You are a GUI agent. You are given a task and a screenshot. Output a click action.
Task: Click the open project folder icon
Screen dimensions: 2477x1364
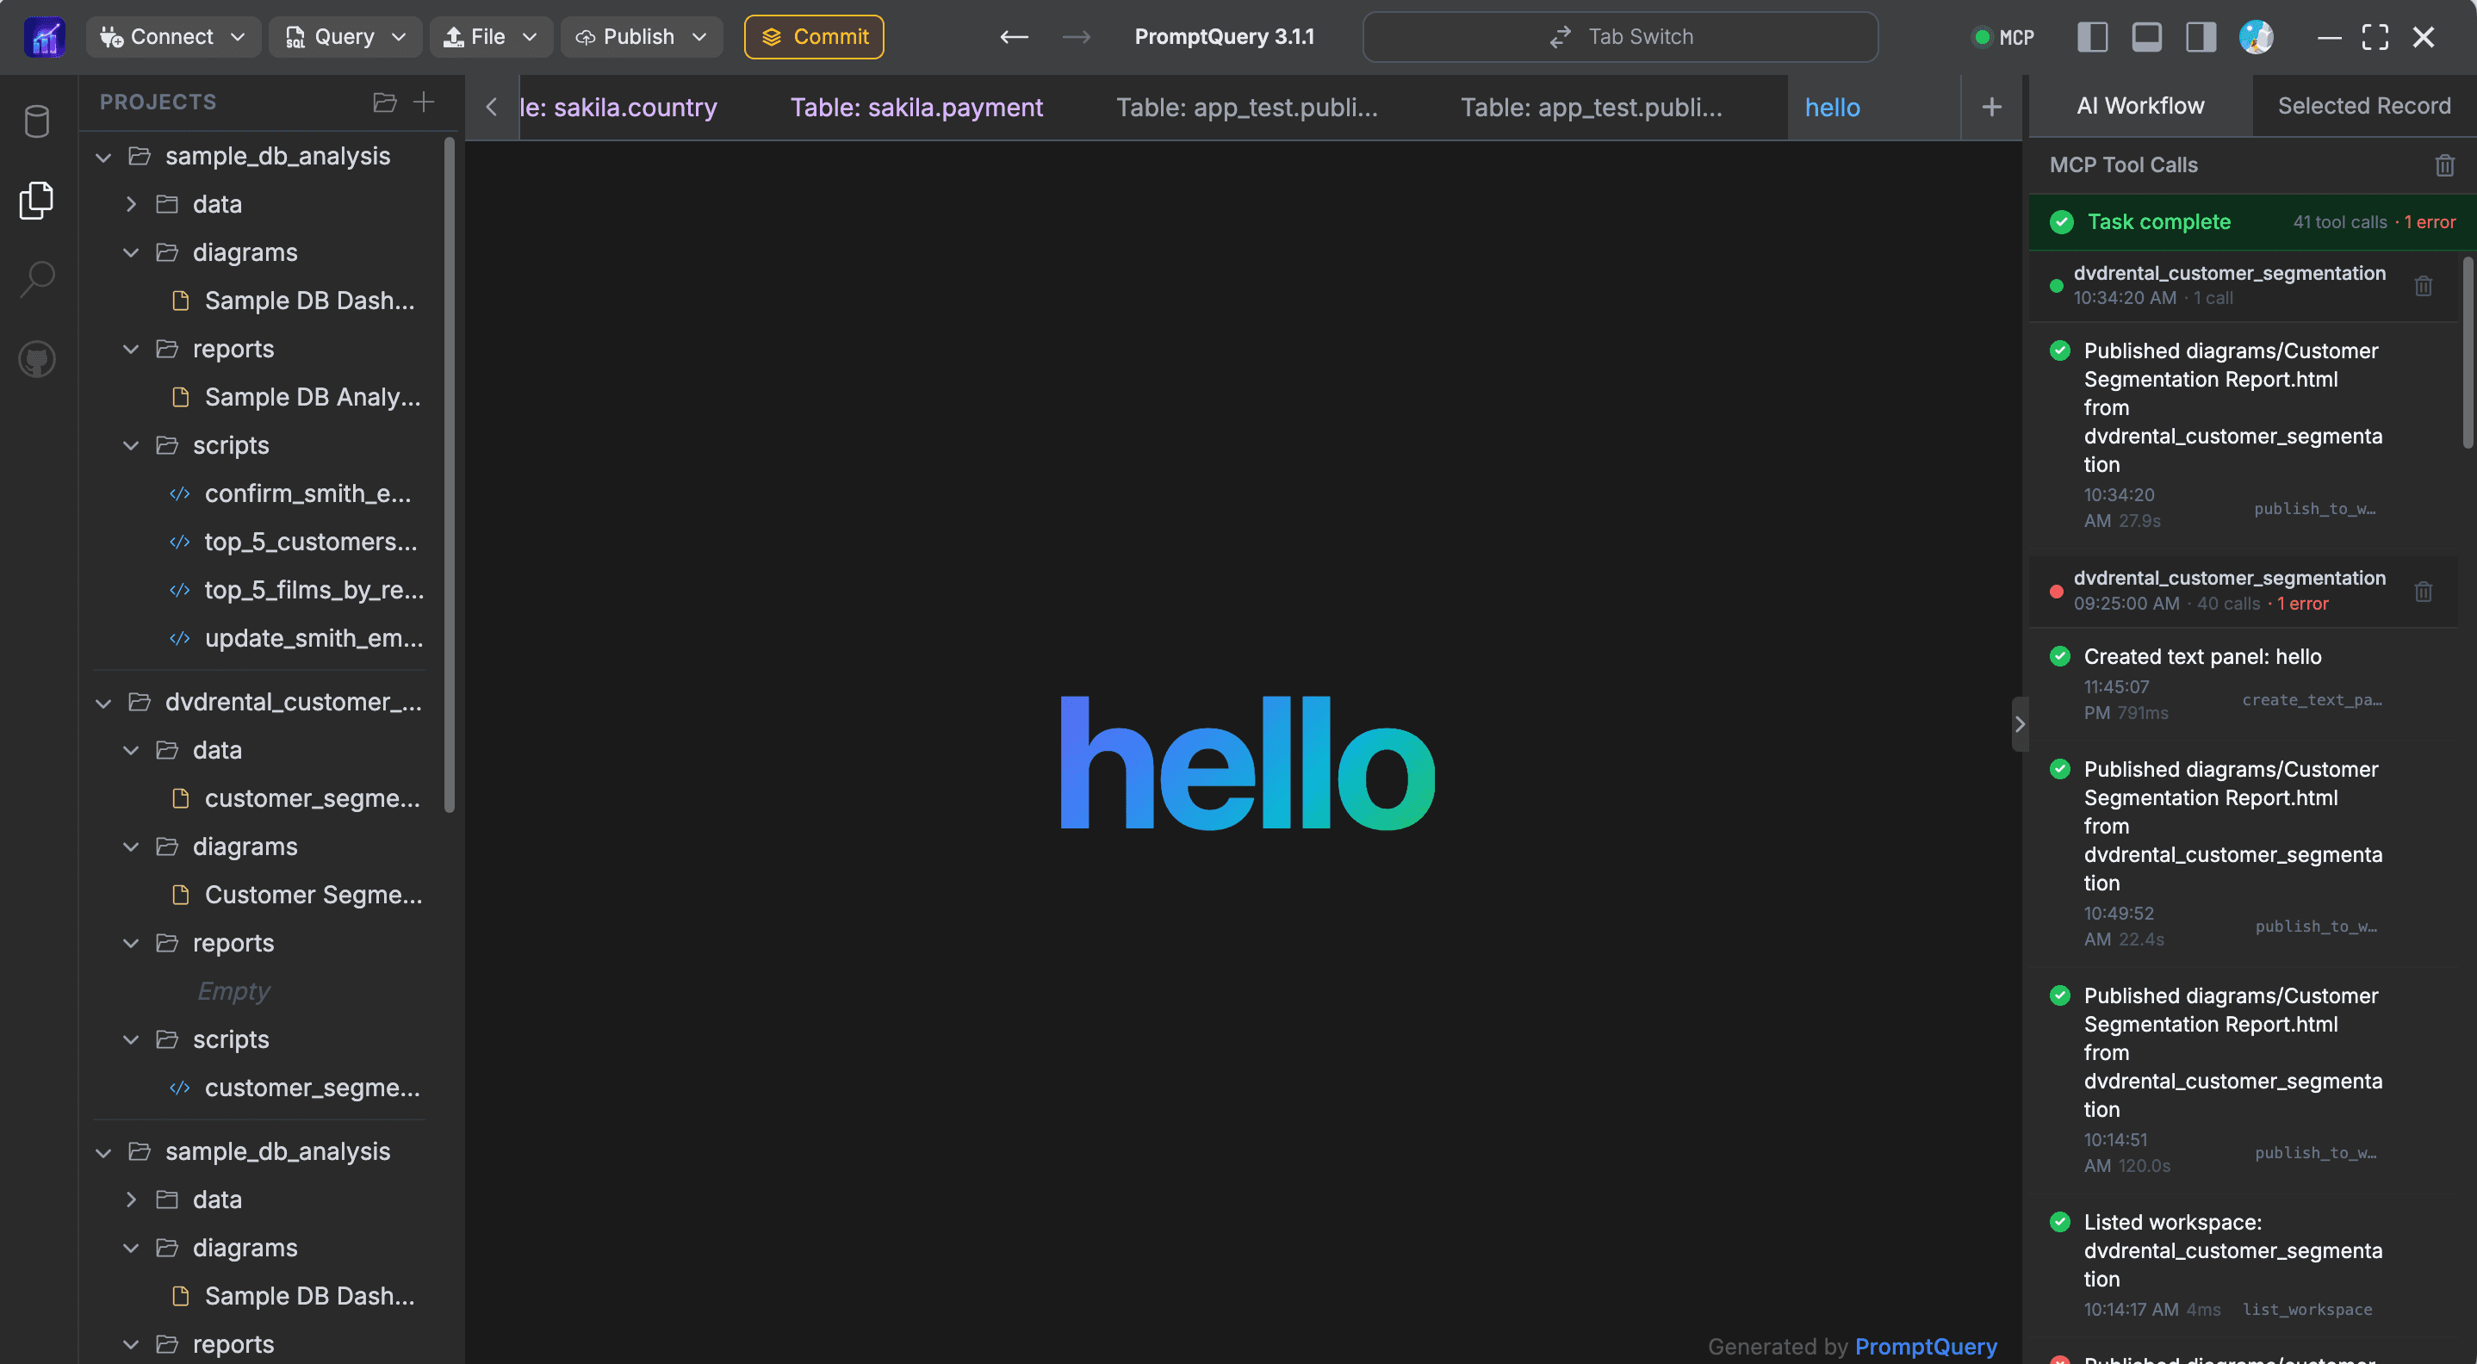pos(385,102)
